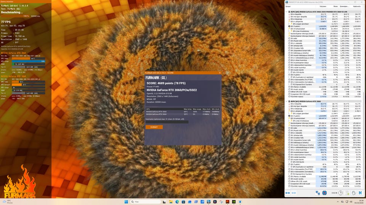
Task: Open HWiNFO network remote monitoring icon
Action: [318, 193]
